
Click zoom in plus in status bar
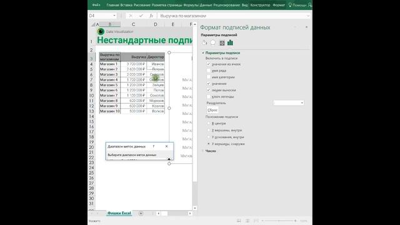(x=295, y=221)
